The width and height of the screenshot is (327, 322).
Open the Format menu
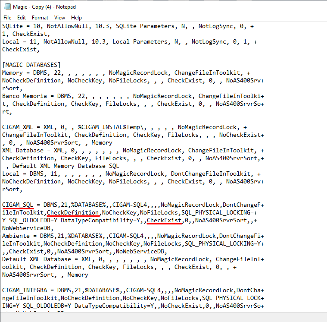click(40, 18)
